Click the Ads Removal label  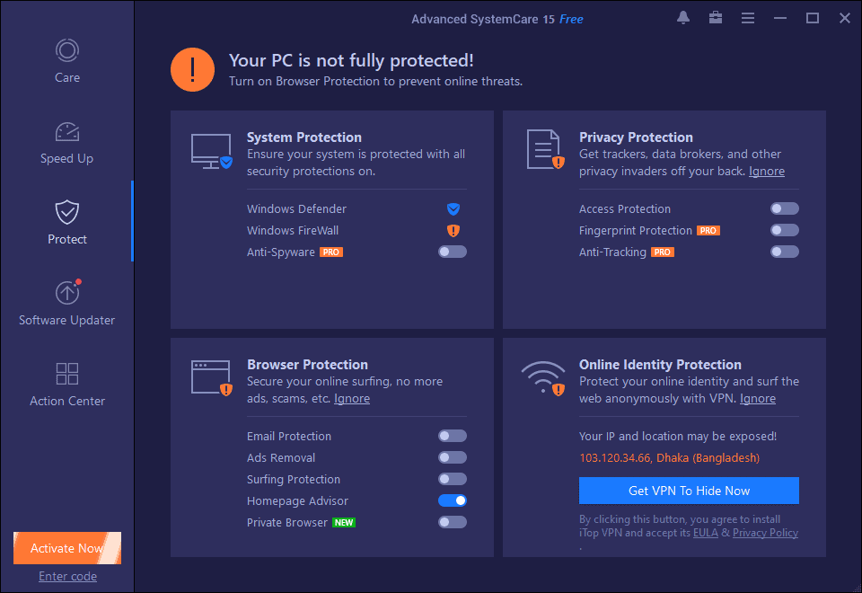pyautogui.click(x=281, y=457)
